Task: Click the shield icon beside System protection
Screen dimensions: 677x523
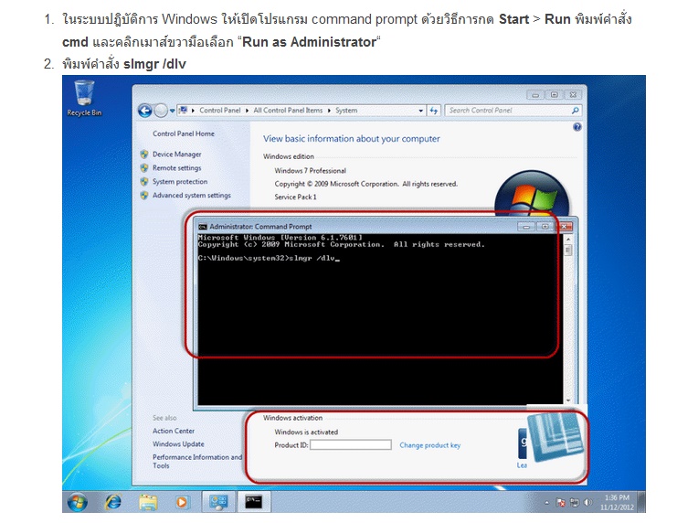Action: 144,182
